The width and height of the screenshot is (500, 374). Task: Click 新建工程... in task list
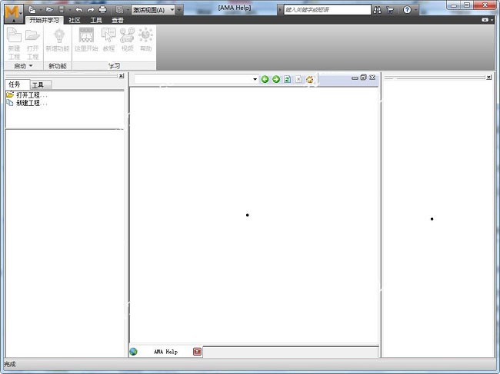point(32,103)
